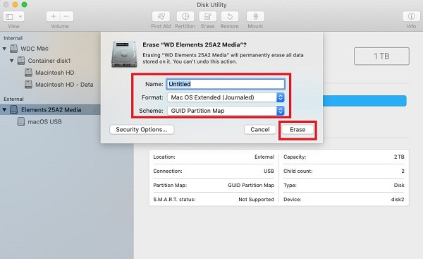Collapse WDC Mac disclosure triangle
Viewport: 423px width, 259px height.
coord(5,49)
